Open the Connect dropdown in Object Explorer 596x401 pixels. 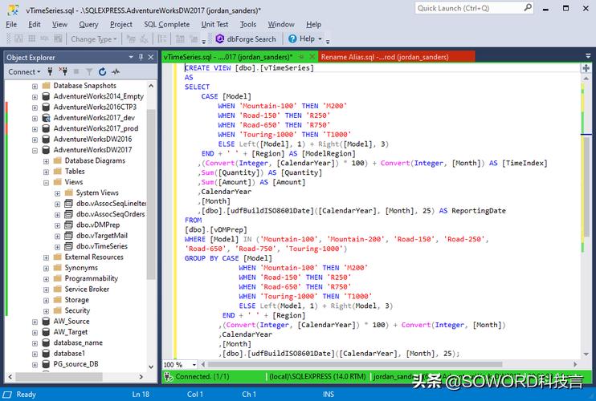point(26,71)
